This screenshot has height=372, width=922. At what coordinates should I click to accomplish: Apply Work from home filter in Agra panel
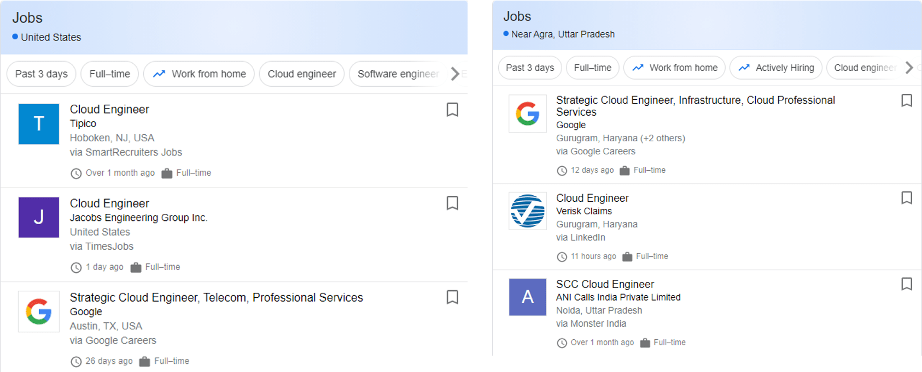pyautogui.click(x=675, y=68)
